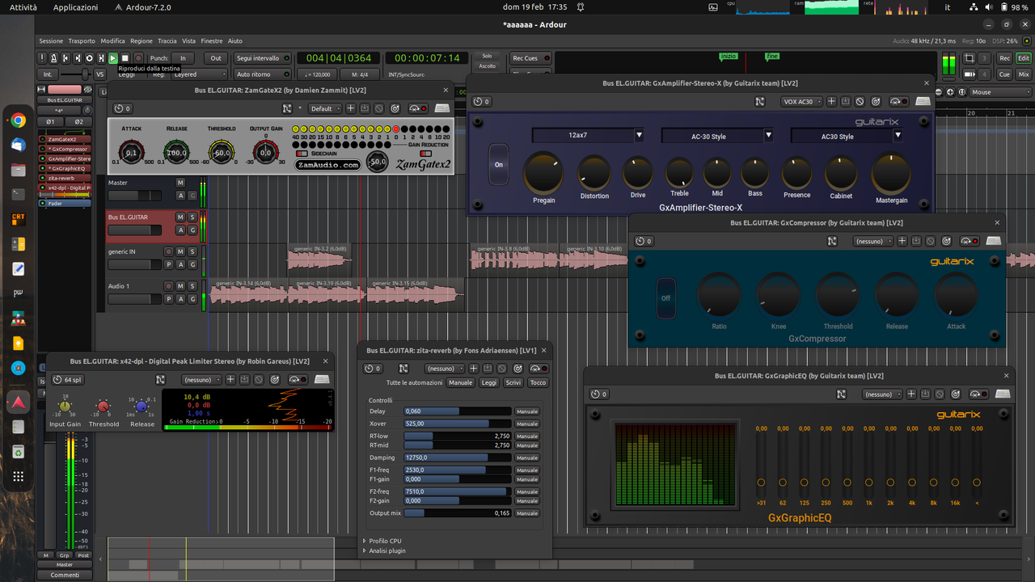Open pin connections in zita-reverb window
This screenshot has width=1035, height=582.
pos(403,369)
